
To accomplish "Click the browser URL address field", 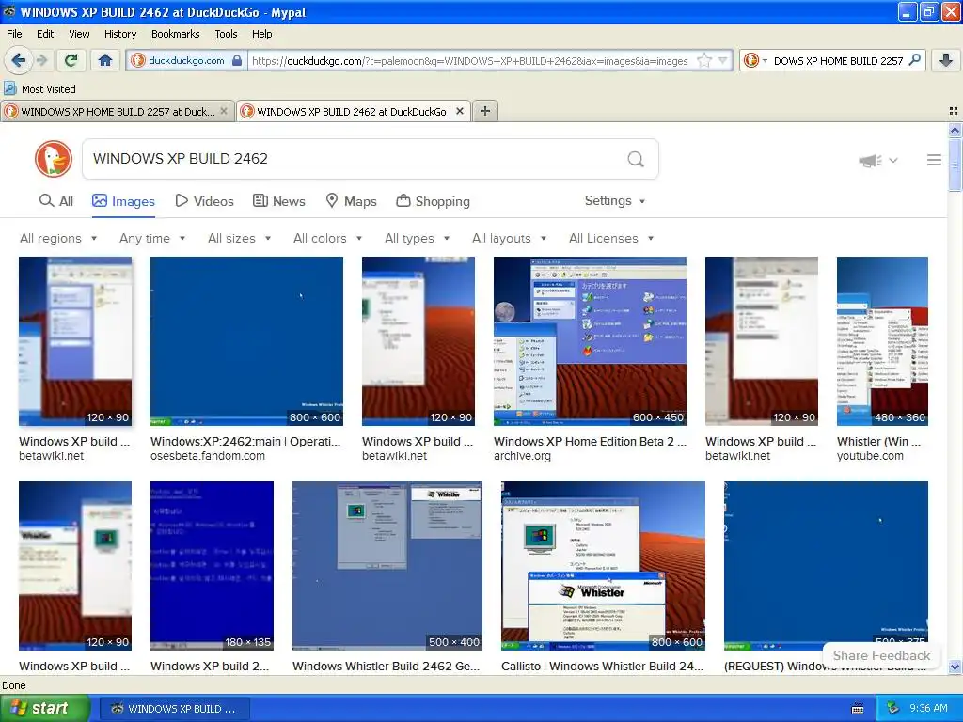I will (x=470, y=60).
